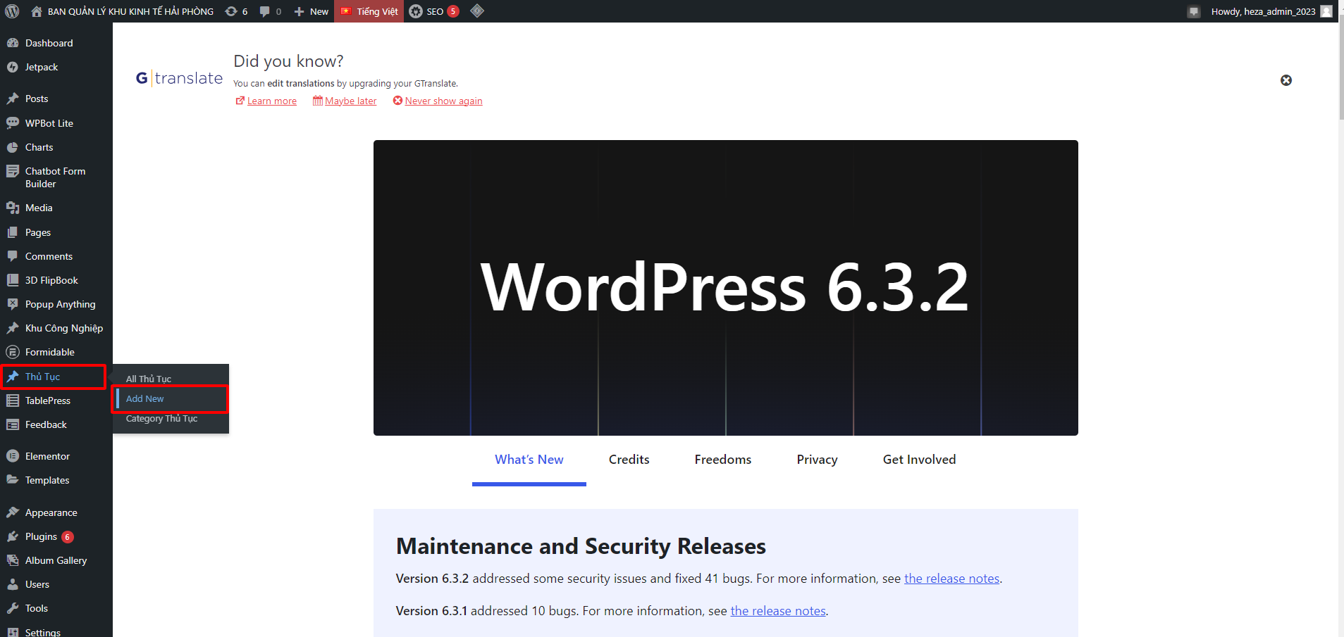Switch to the Privacy tab
Image resolution: width=1344 pixels, height=637 pixels.
[817, 460]
